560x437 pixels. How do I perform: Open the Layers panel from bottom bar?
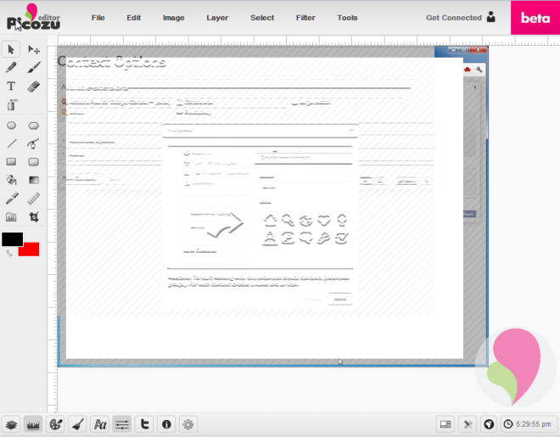pos(11,424)
